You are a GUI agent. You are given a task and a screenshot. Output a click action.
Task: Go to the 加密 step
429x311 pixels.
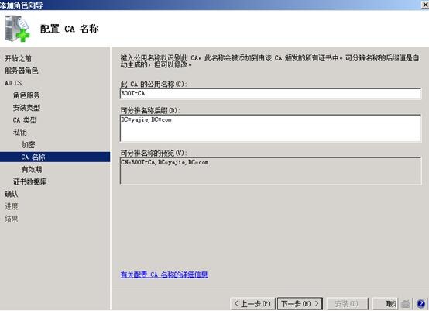[x=28, y=145]
